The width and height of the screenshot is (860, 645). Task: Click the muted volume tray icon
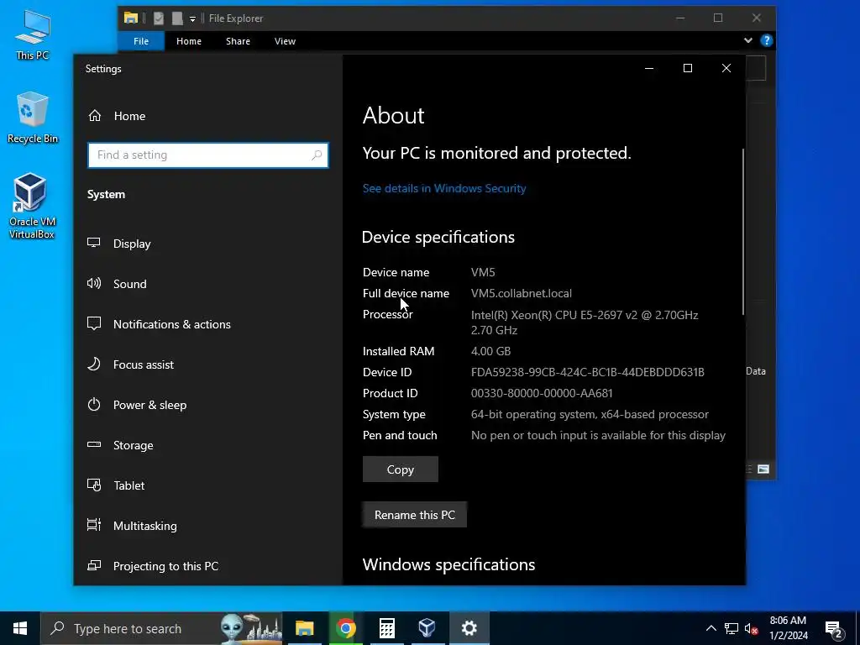752,628
